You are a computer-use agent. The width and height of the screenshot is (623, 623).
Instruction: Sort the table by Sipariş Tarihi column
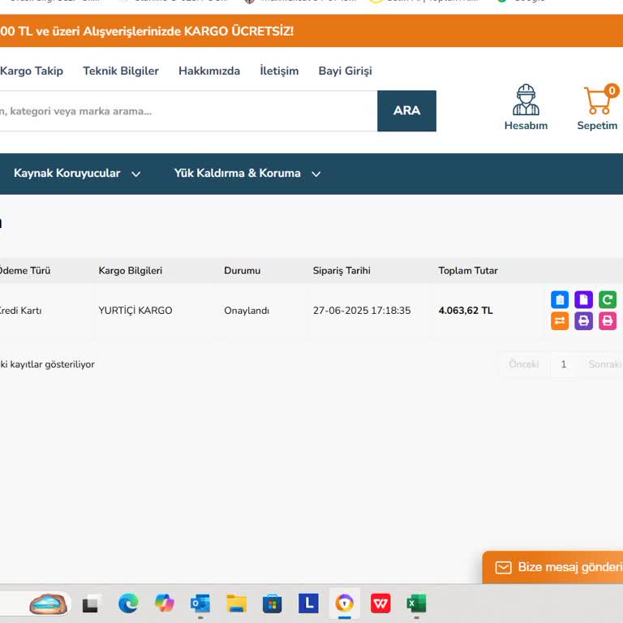coord(342,271)
